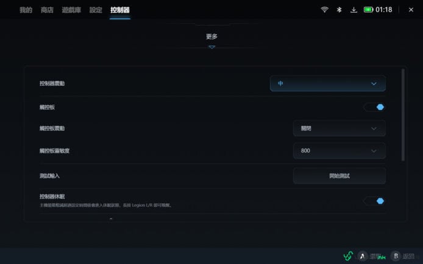Click the small arrow below 更多
Viewport: 423px width, 264px height.
211,47
